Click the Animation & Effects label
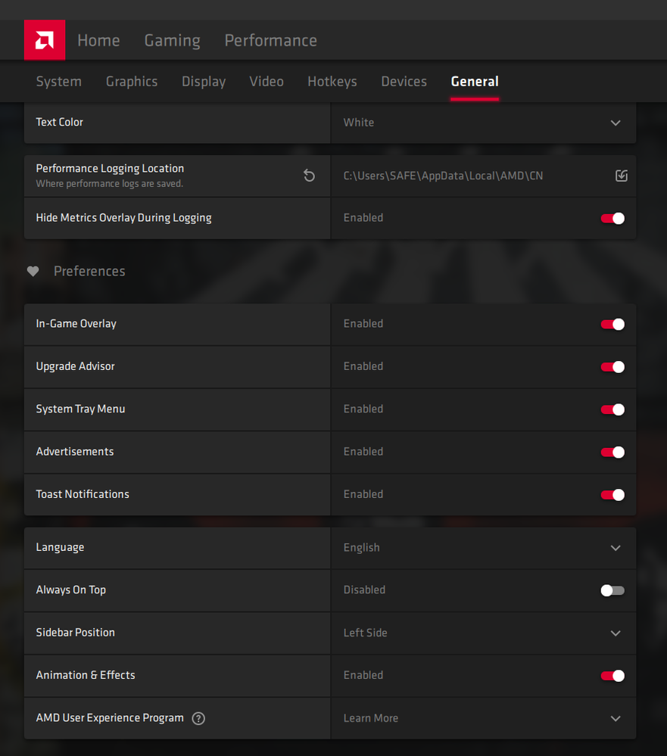This screenshot has height=756, width=667. [x=86, y=675]
